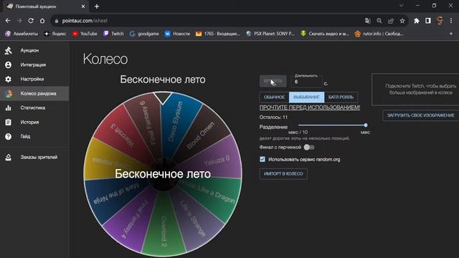Screen dimensions: 459x258
Task: Click the Длительность seconds input field
Action: (x=306, y=81)
